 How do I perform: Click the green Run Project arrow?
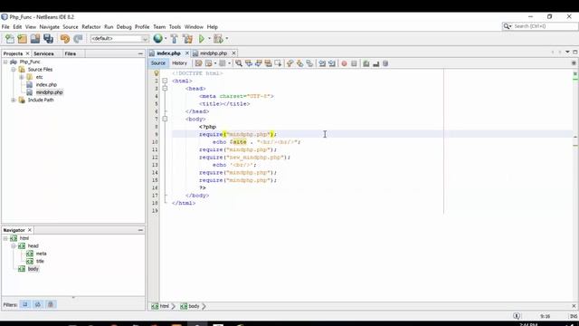(x=202, y=38)
